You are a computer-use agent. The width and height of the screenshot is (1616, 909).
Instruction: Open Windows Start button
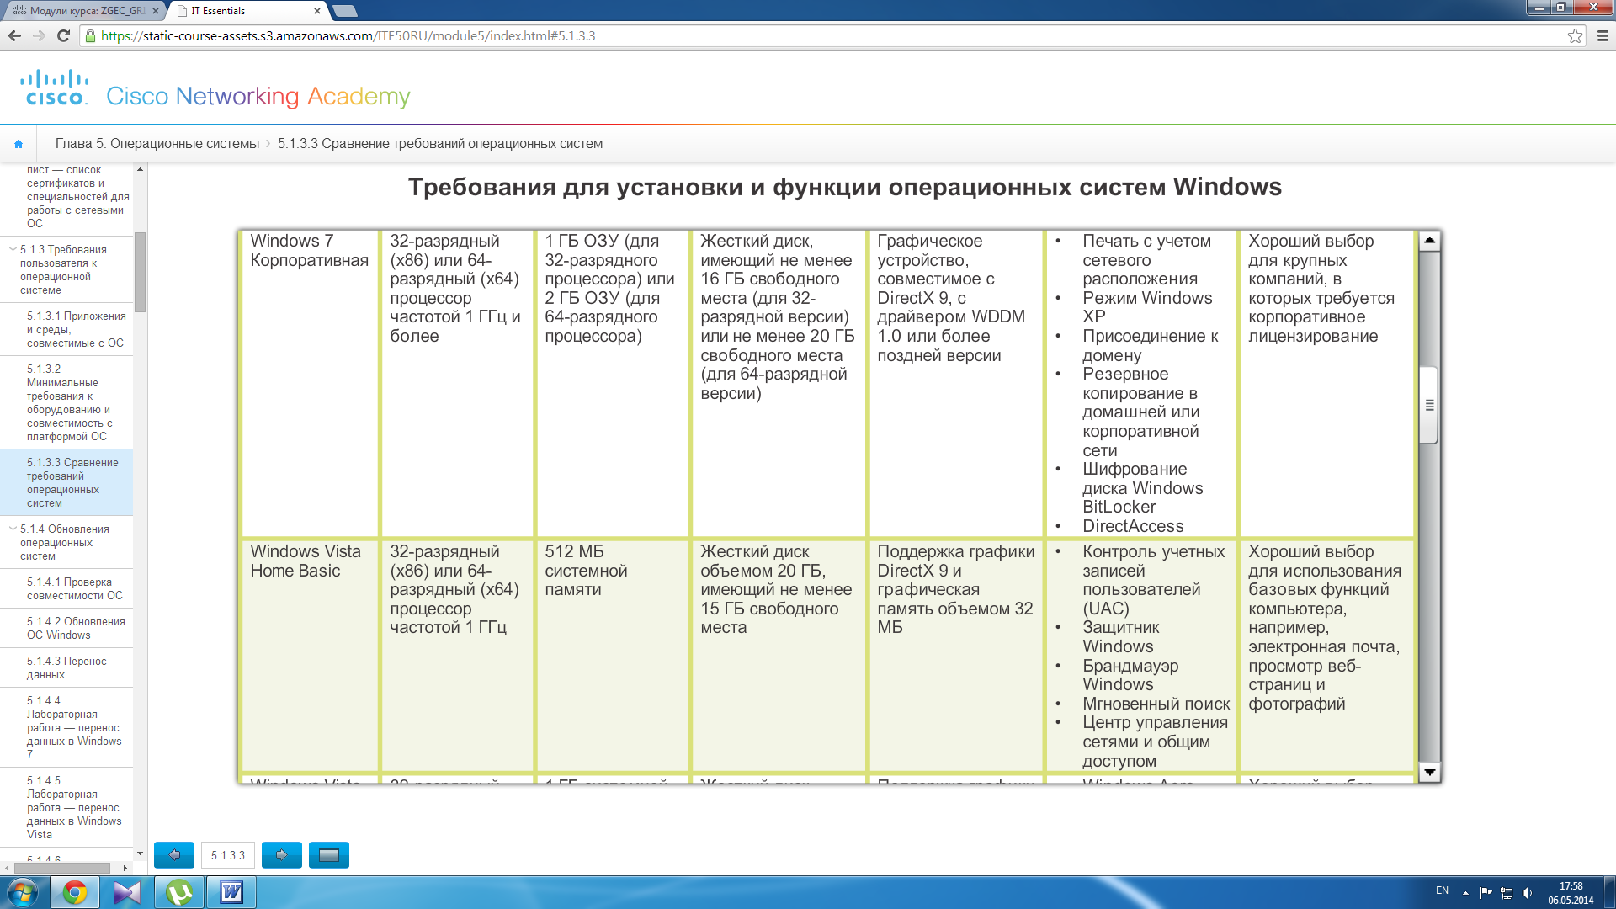(x=23, y=892)
